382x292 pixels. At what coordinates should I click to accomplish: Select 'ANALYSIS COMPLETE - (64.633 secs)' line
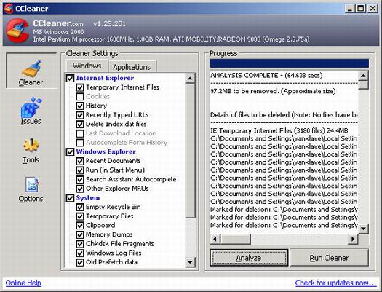click(266, 75)
